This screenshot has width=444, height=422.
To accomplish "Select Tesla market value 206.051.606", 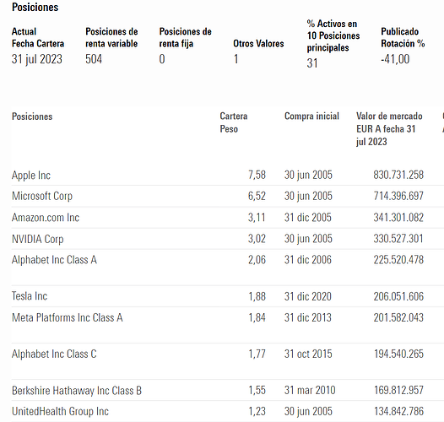I will coord(398,296).
